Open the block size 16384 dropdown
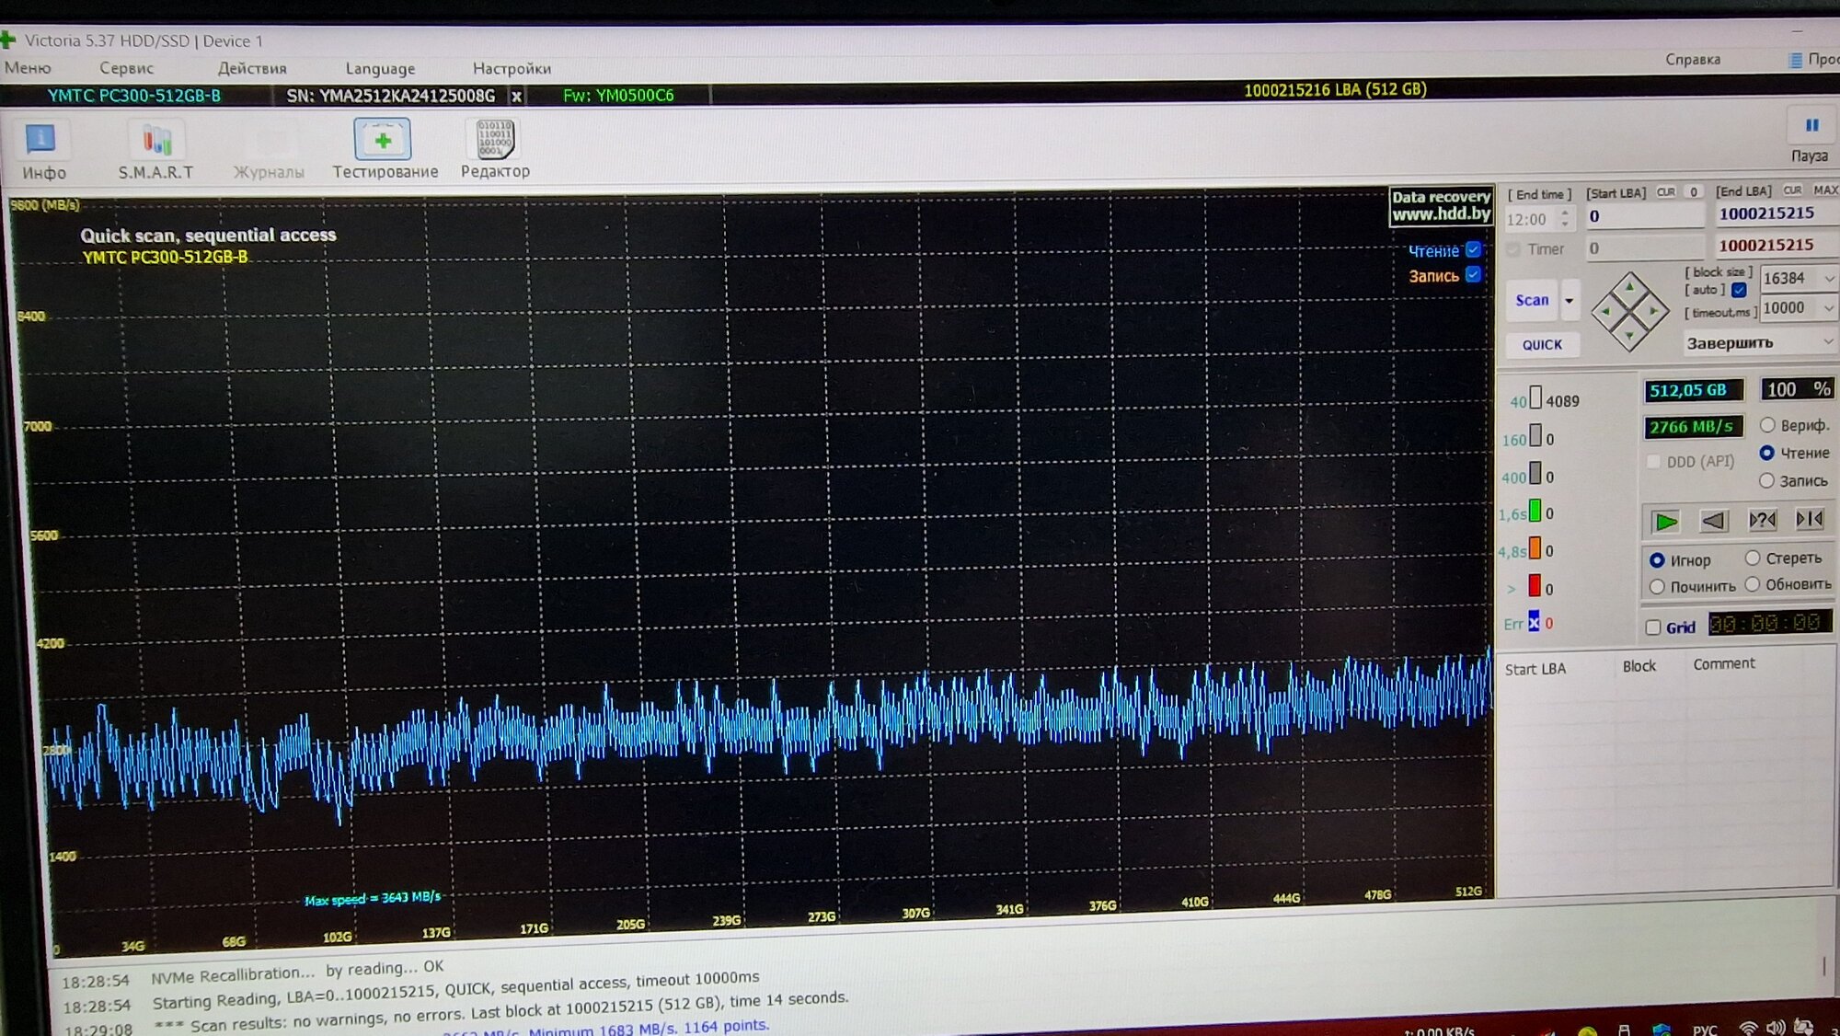Screen dimensions: 1840x1036 (1828, 278)
